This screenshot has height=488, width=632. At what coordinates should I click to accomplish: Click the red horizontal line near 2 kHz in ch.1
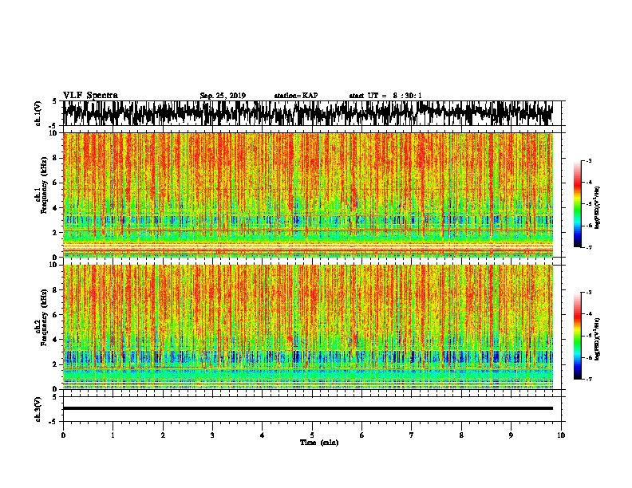pyautogui.click(x=308, y=230)
